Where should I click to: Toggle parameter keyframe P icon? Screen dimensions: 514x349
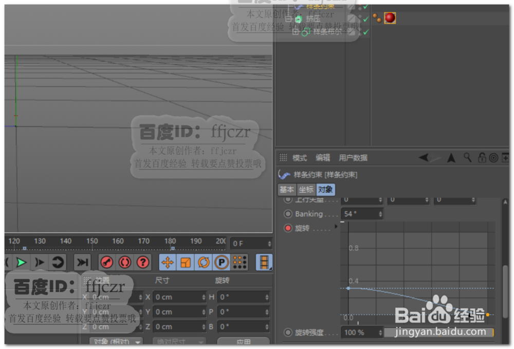click(222, 263)
